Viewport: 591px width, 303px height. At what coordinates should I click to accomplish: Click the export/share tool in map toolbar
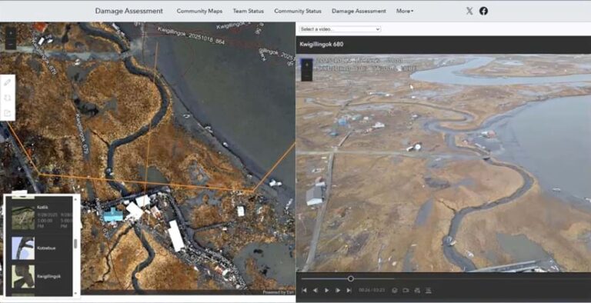pyautogui.click(x=8, y=113)
